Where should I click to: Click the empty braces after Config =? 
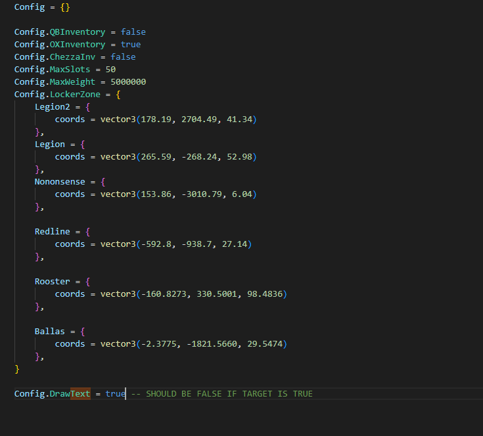click(65, 7)
